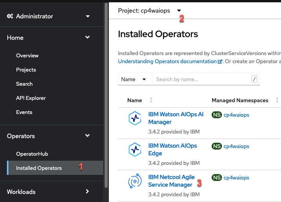281x202 pixels.
Task: Click NS badge in Netcool Agile row
Action: pos(217,178)
